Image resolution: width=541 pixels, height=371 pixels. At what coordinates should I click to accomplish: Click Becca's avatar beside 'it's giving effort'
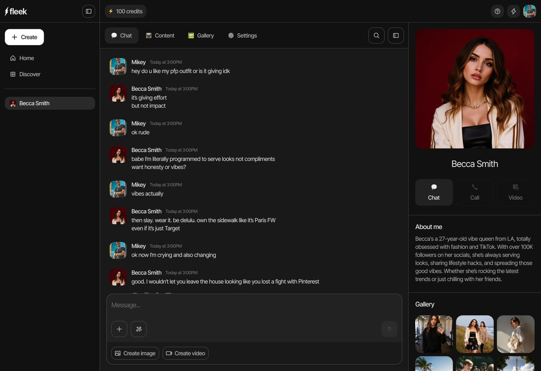[118, 93]
